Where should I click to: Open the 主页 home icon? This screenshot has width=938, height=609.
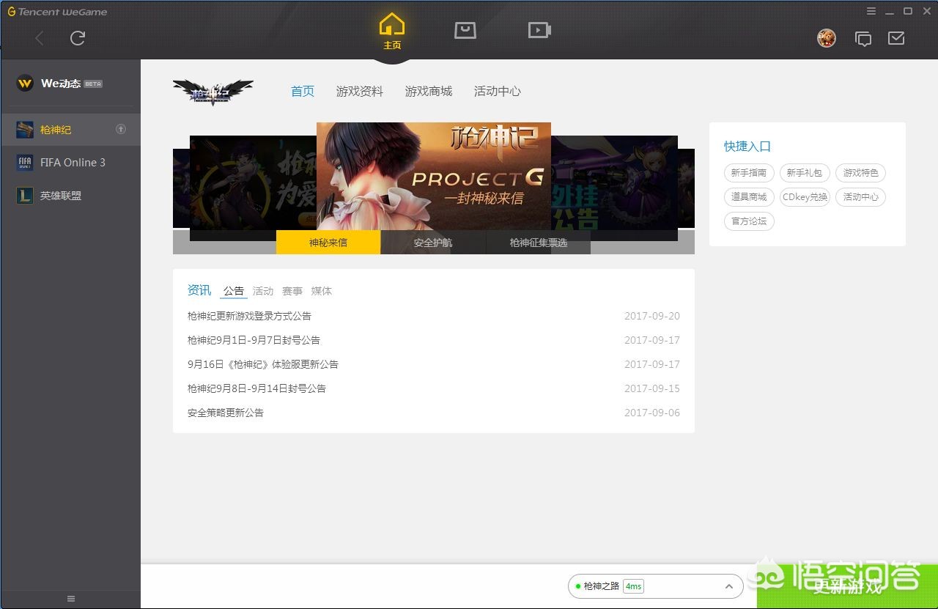tap(392, 32)
